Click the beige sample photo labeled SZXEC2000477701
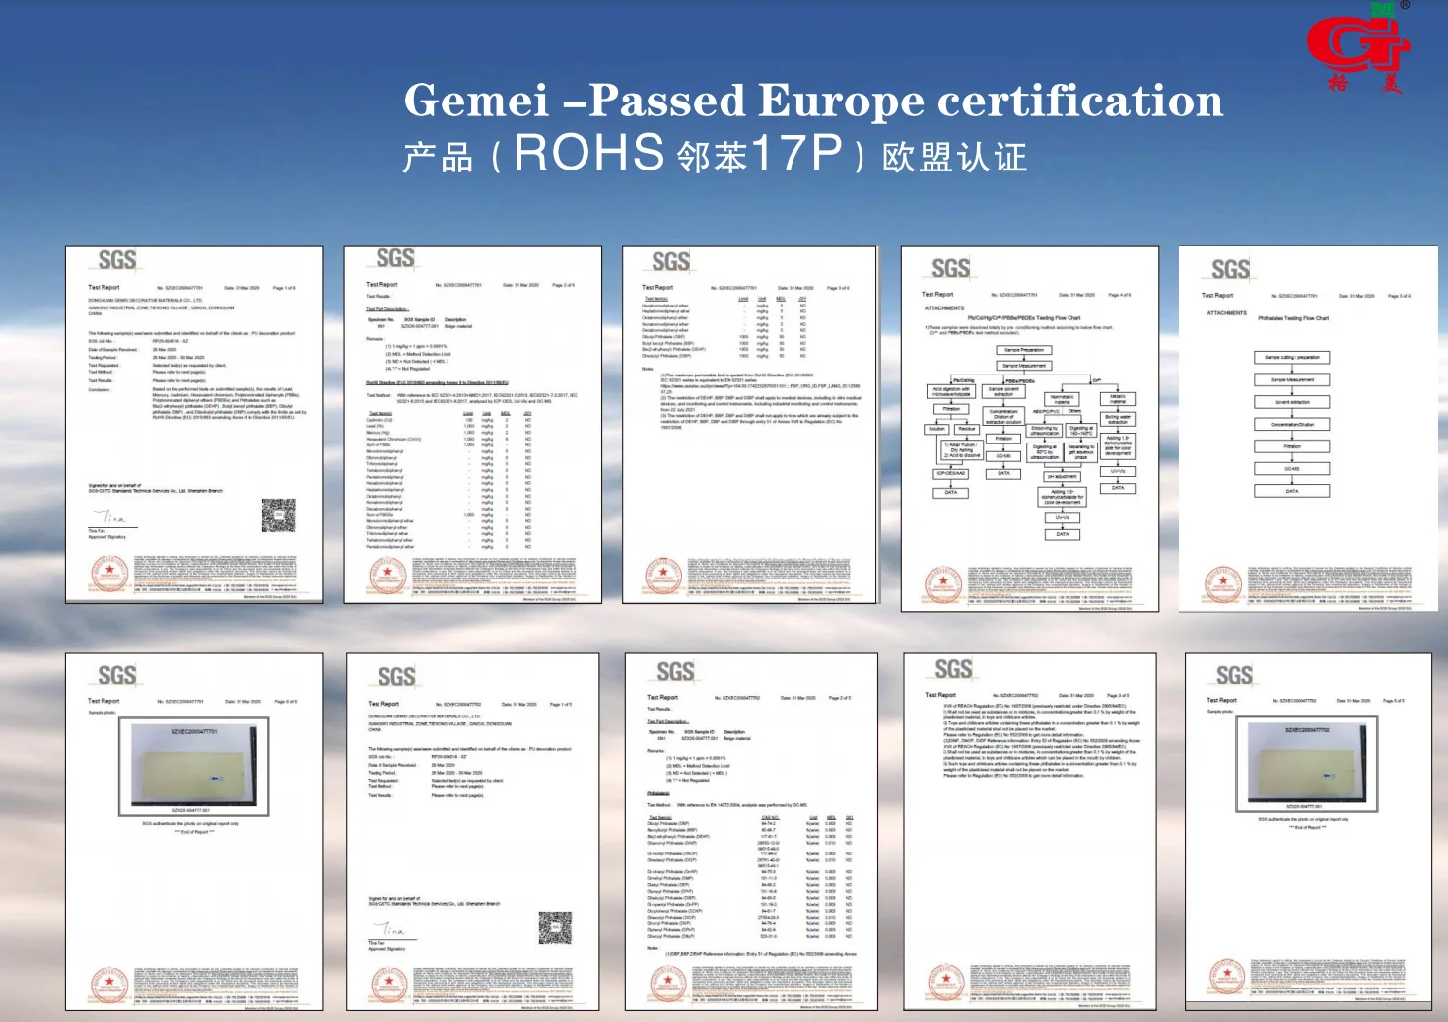This screenshot has height=1022, width=1448. [193, 768]
